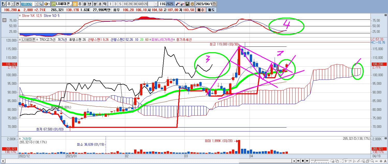Image resolution: width=388 pixels, height=164 pixels.
Task: Open the custom interval dropdown arrow
Action: (156, 4)
